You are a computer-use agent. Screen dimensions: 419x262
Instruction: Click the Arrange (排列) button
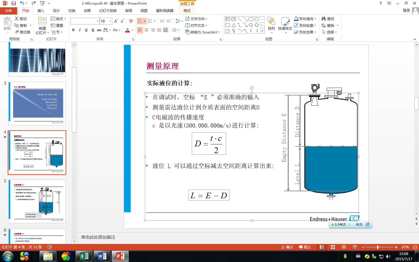click(x=271, y=25)
